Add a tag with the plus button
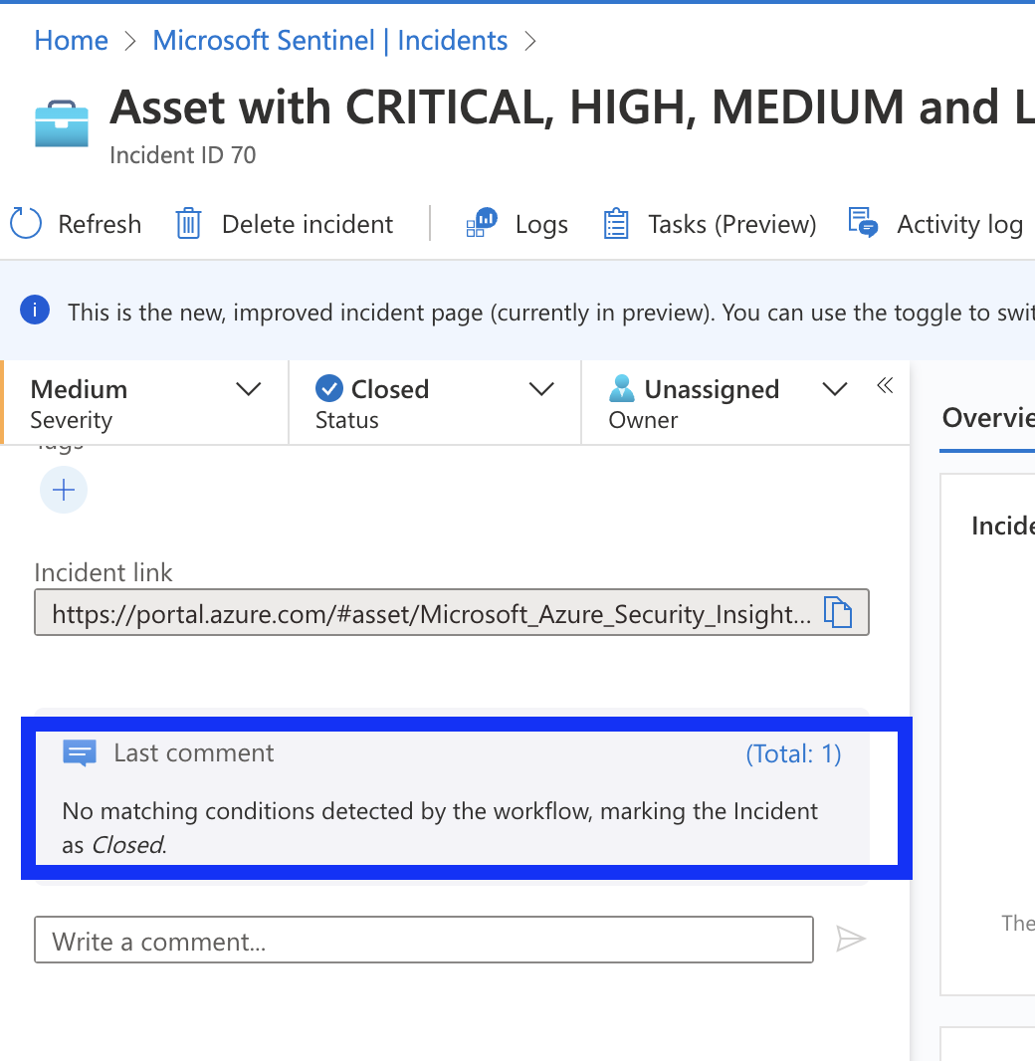The image size is (1035, 1061). [64, 490]
